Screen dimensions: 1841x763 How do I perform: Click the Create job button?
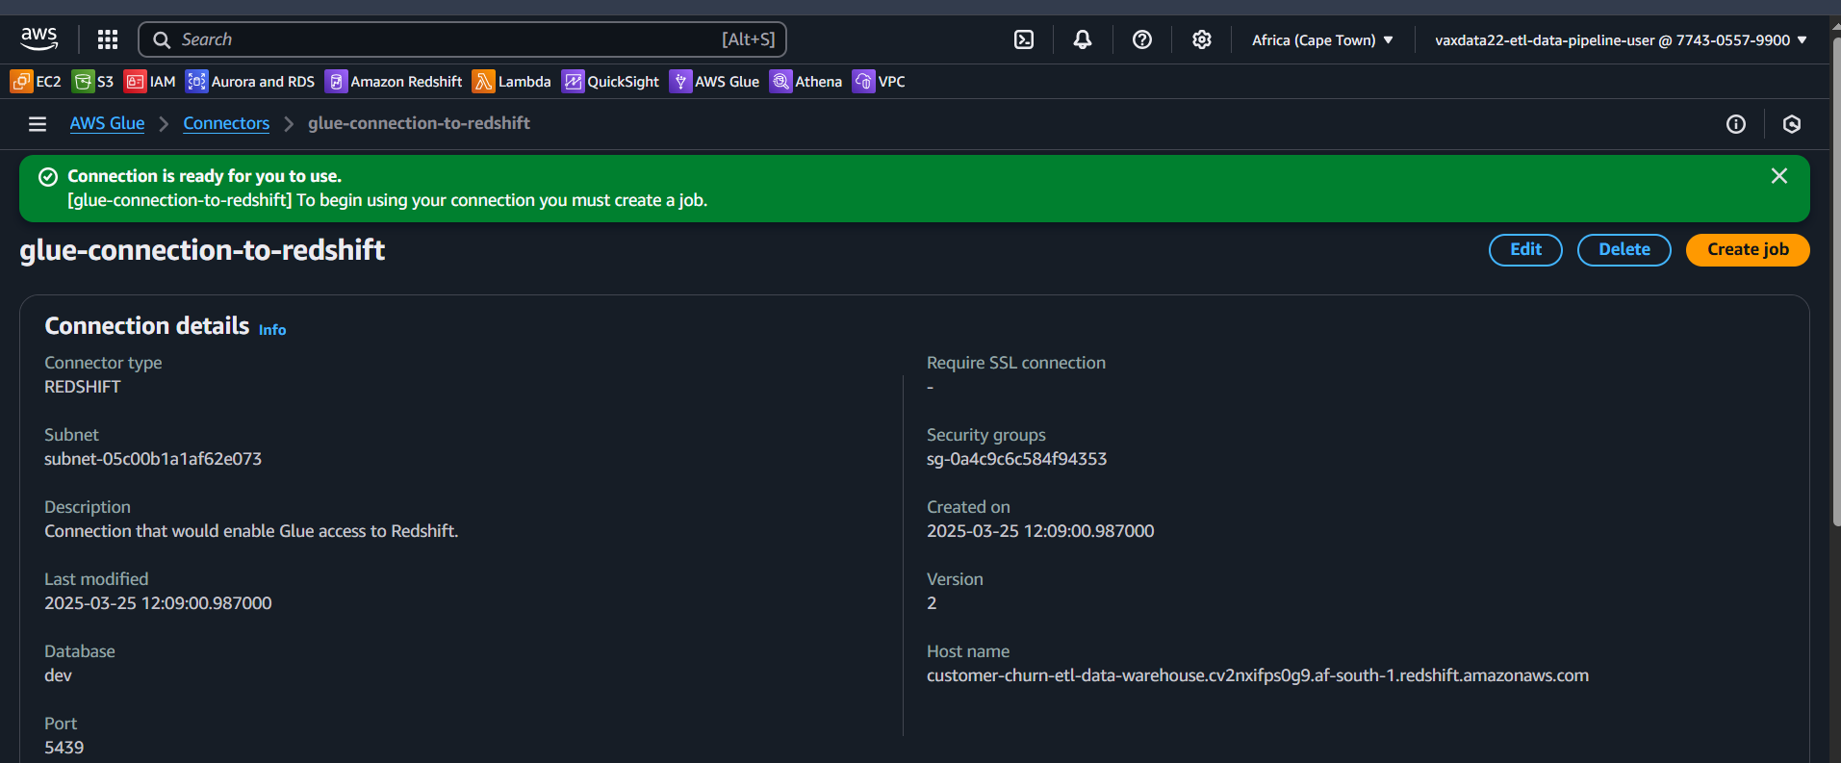[x=1748, y=249]
